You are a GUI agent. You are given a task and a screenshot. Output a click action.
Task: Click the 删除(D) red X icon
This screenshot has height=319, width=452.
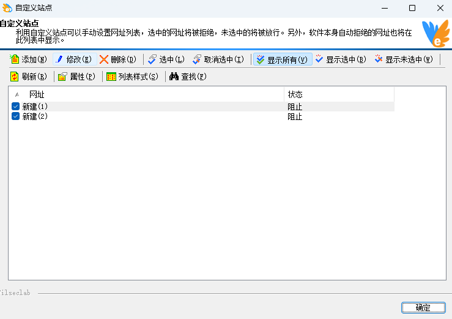point(104,59)
